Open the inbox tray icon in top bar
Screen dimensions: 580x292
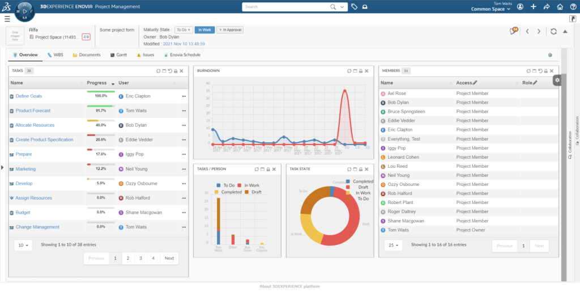click(x=365, y=7)
